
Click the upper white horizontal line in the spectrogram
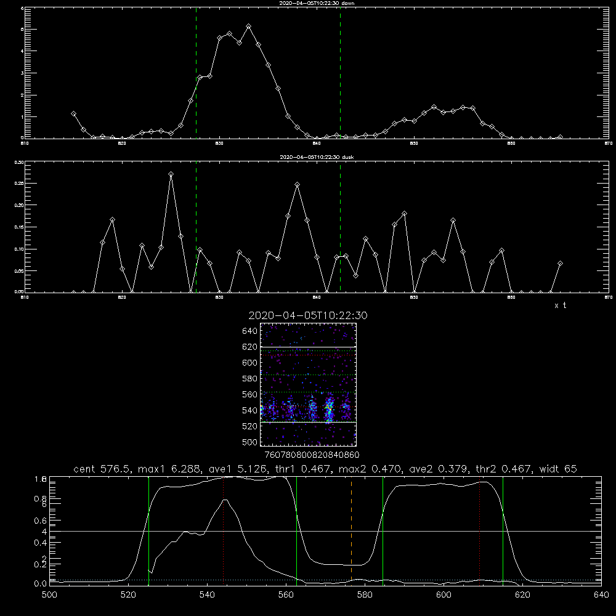[309, 347]
